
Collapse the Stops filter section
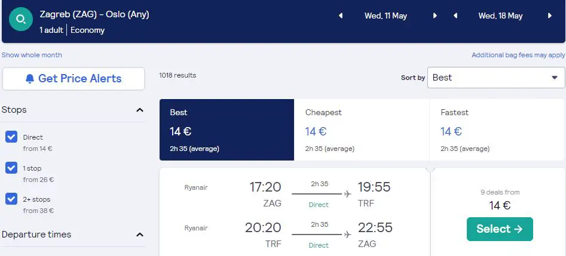click(140, 110)
